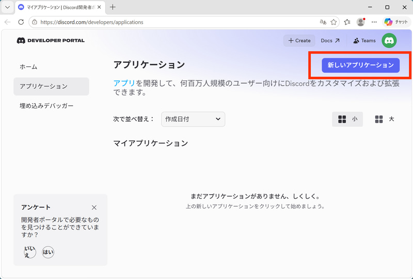Add this page to favorites star
Screen dimensions: 413x279
(x=333, y=22)
